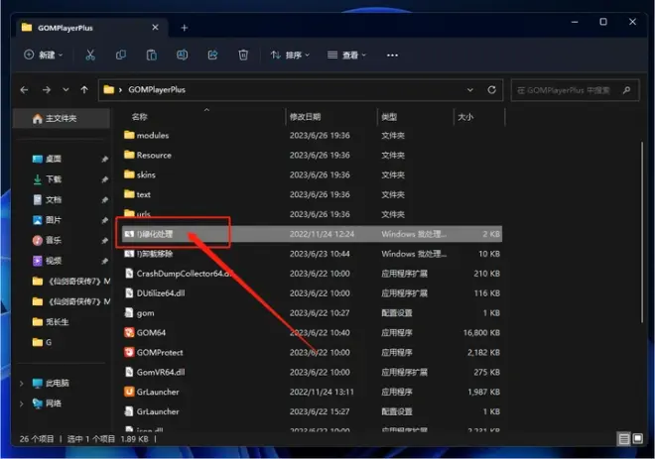Open 桌面 (Desktop) in sidebar

tap(54, 159)
